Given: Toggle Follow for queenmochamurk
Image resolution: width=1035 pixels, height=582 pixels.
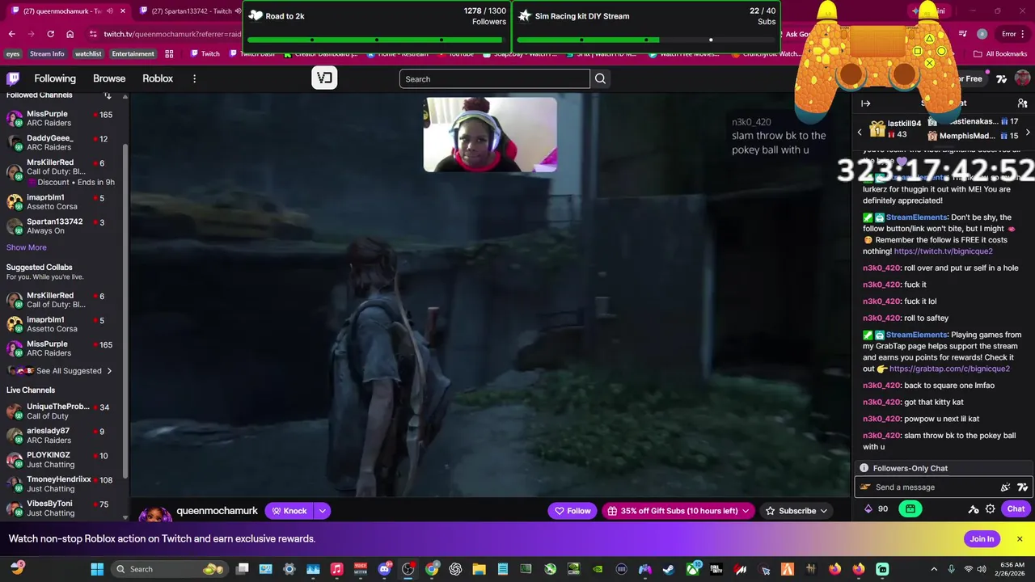Looking at the screenshot, I should click(x=572, y=511).
